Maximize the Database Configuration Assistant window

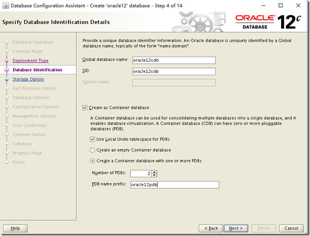tap(281, 6)
